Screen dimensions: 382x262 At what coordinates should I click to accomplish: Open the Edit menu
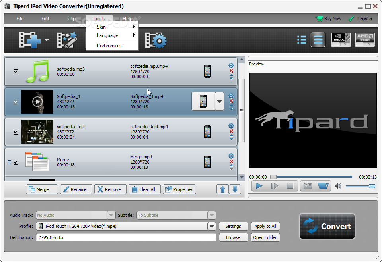45,19
